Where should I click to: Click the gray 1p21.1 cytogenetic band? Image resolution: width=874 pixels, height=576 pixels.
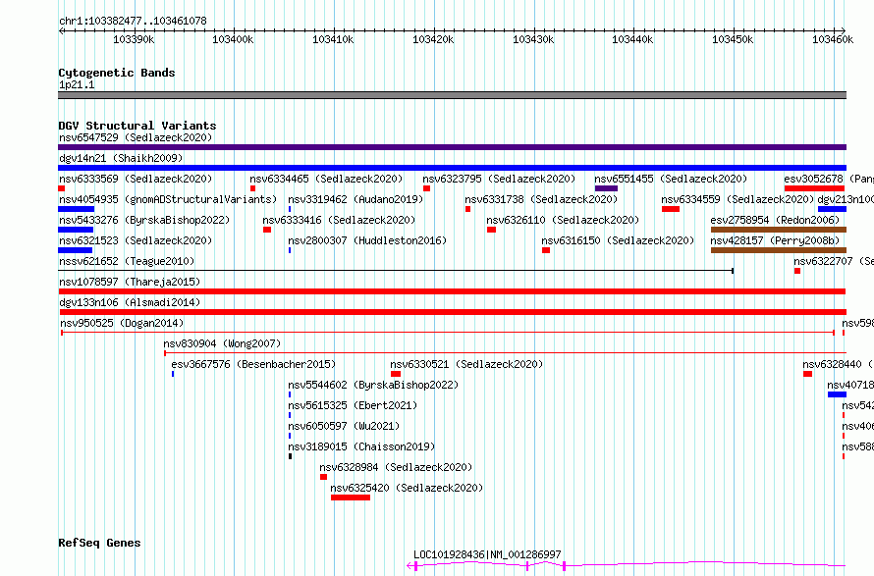pos(452,95)
